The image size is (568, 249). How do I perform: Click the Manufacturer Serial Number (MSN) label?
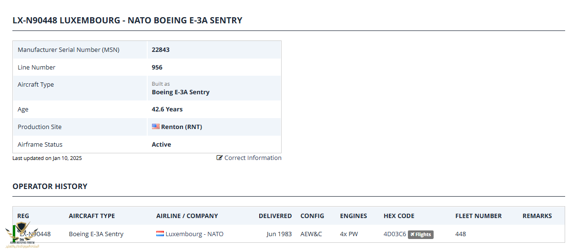pyautogui.click(x=69, y=50)
